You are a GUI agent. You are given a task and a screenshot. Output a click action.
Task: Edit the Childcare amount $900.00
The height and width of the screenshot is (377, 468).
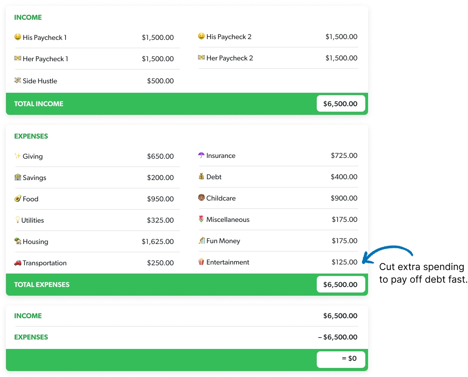click(x=344, y=198)
